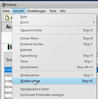Open the Einstellungen menu
Viewport: 98px width, 99px height.
coord(36,11)
